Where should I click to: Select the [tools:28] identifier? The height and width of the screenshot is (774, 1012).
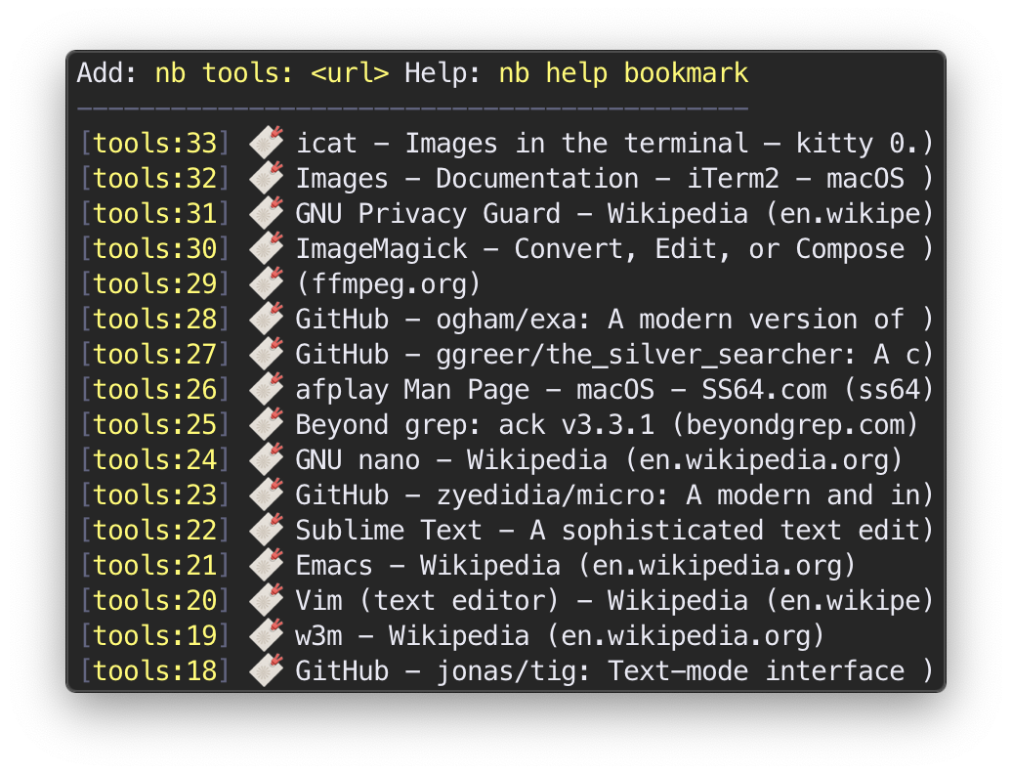tap(155, 320)
